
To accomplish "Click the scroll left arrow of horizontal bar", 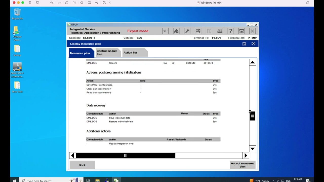I will 73,155.
